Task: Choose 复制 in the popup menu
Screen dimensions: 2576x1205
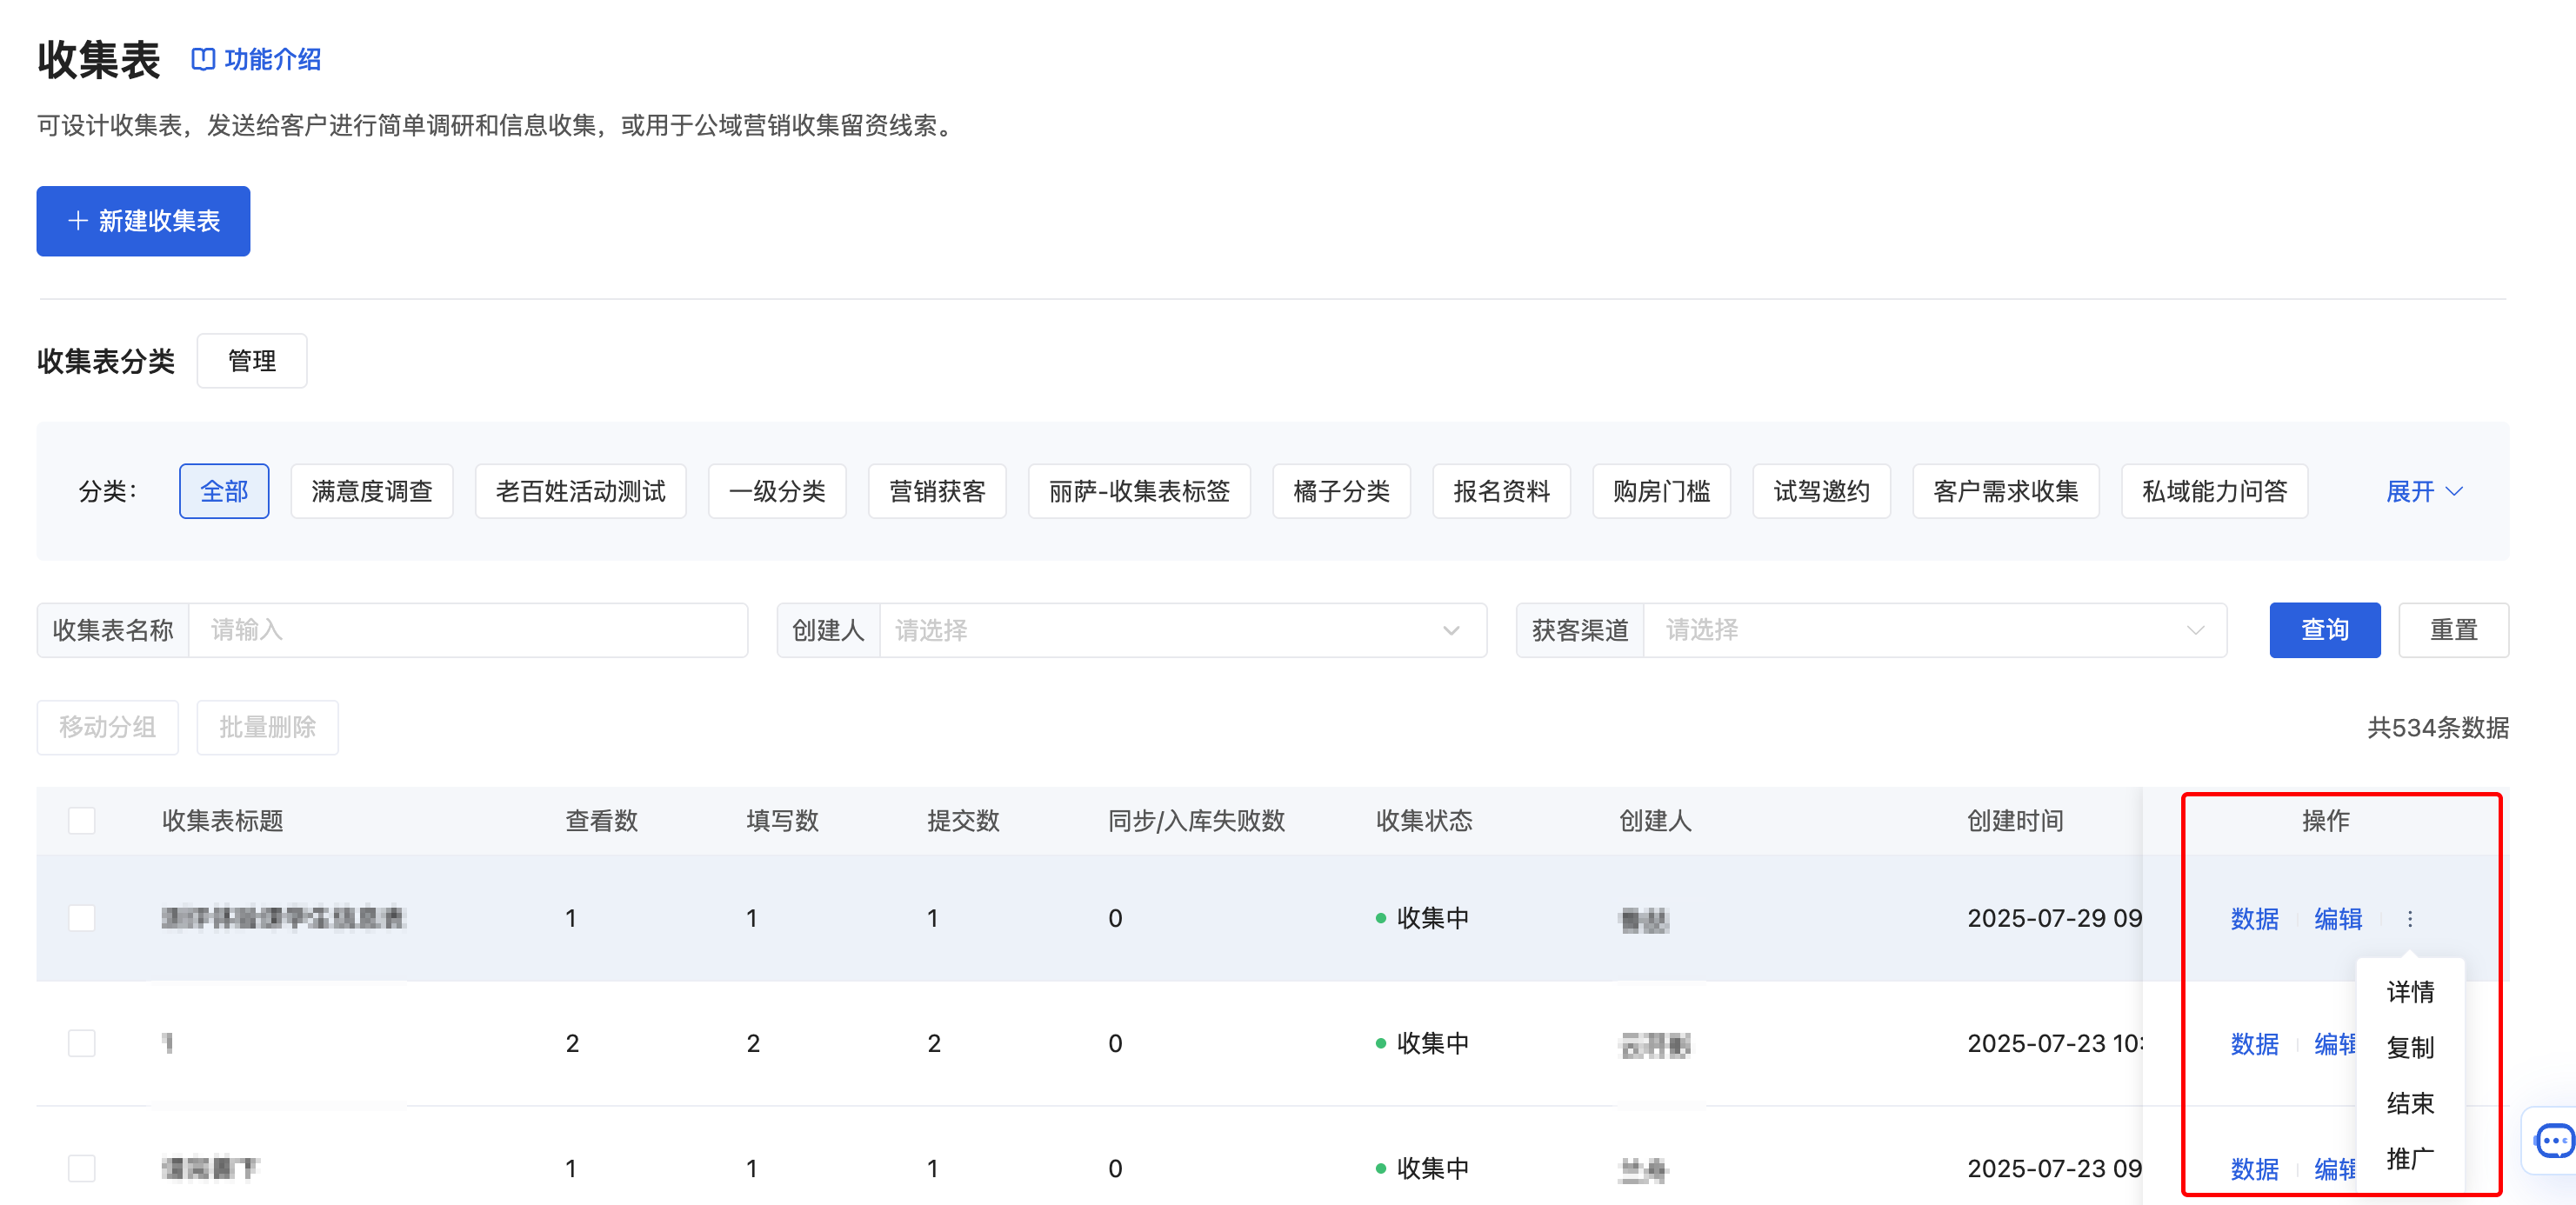Action: click(2410, 1047)
